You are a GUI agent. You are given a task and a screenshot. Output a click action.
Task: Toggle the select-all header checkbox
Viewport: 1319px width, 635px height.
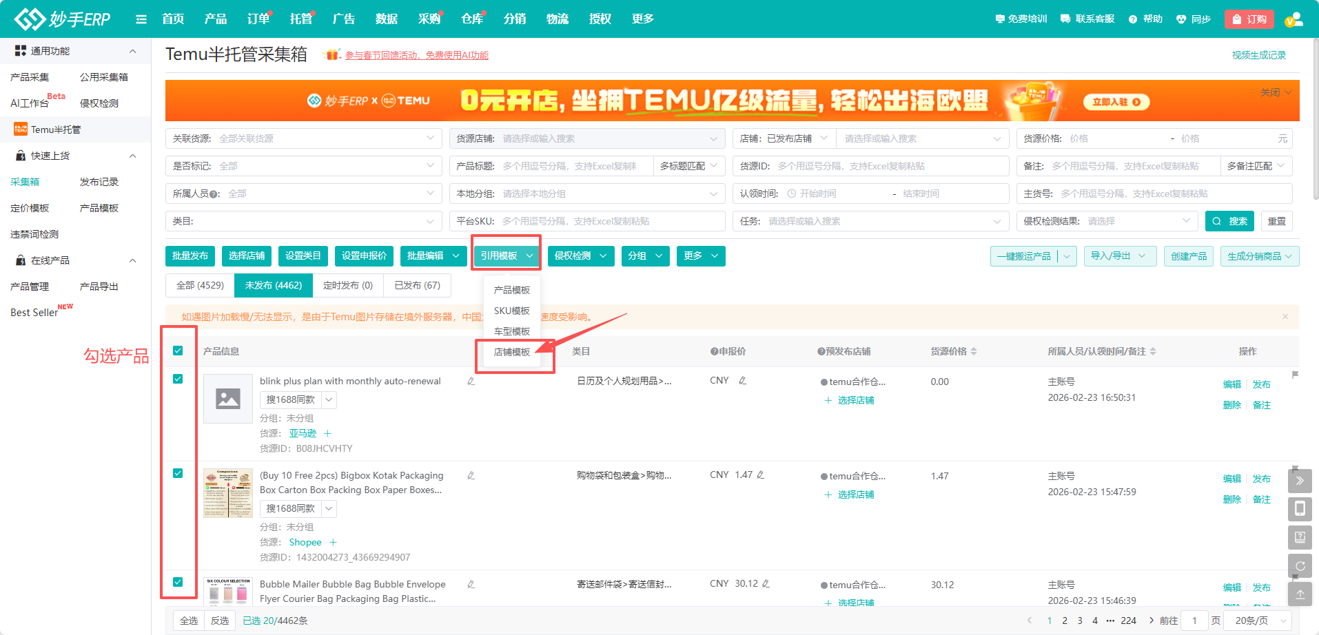tap(178, 351)
